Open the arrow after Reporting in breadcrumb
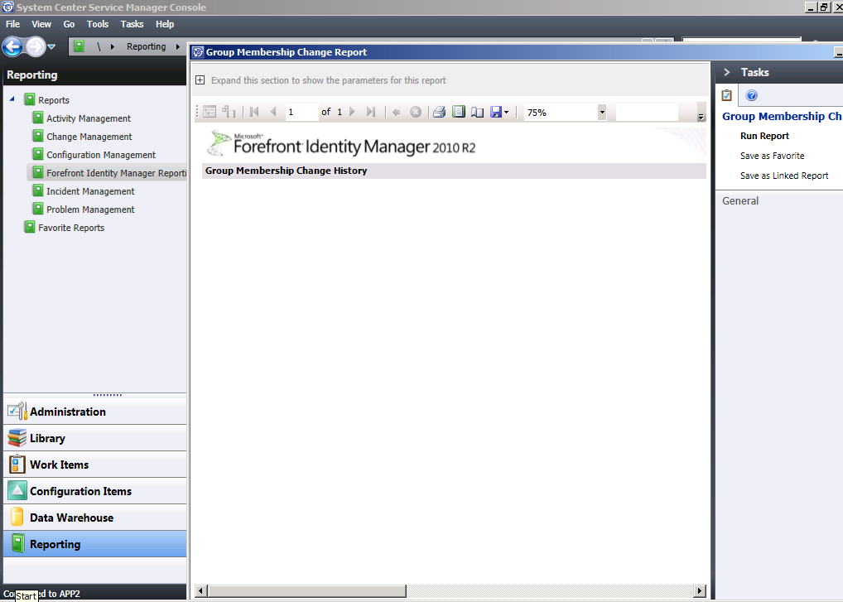The width and height of the screenshot is (843, 602). [178, 46]
